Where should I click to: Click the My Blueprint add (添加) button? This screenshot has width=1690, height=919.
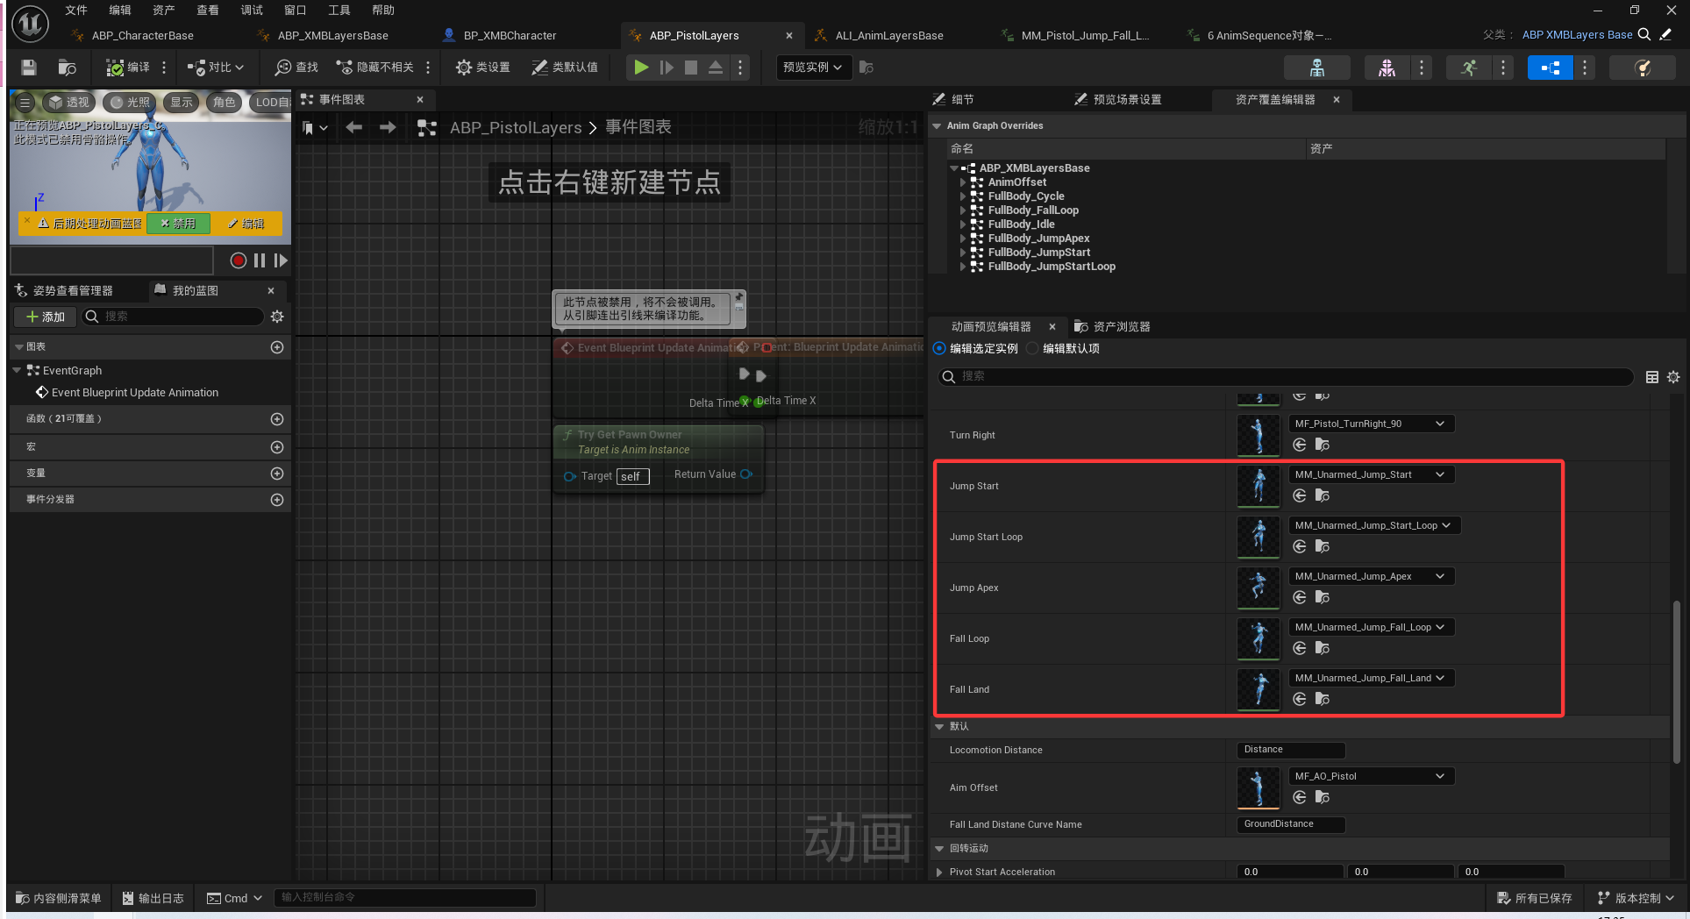[45, 317]
